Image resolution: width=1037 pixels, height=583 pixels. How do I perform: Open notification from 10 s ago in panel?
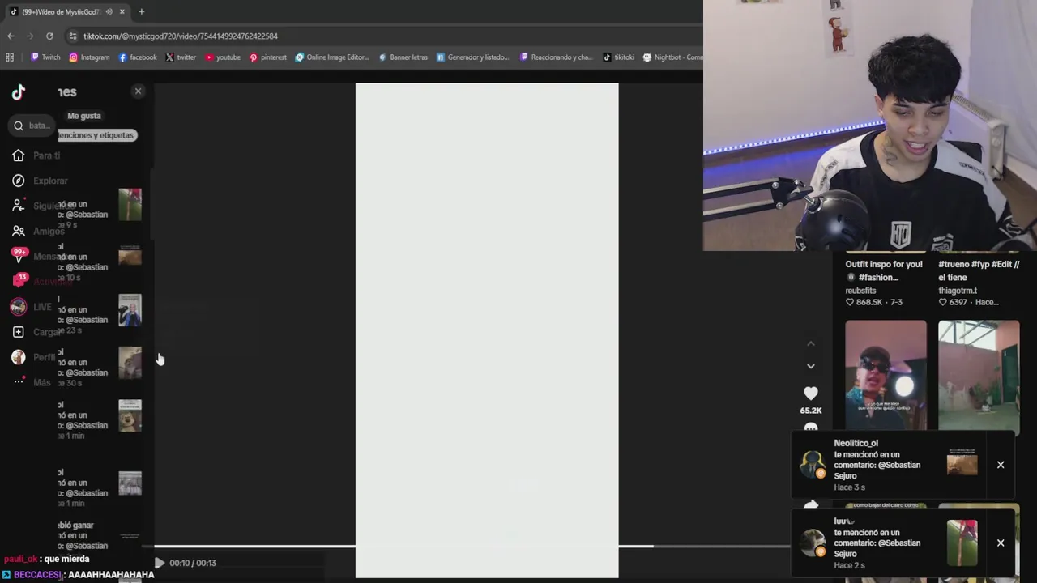click(100, 262)
